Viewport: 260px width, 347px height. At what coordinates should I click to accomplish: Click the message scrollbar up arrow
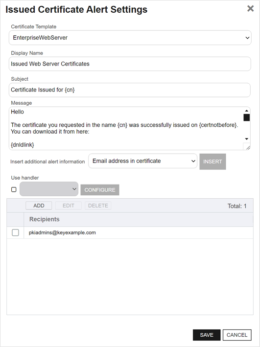pyautogui.click(x=246, y=111)
